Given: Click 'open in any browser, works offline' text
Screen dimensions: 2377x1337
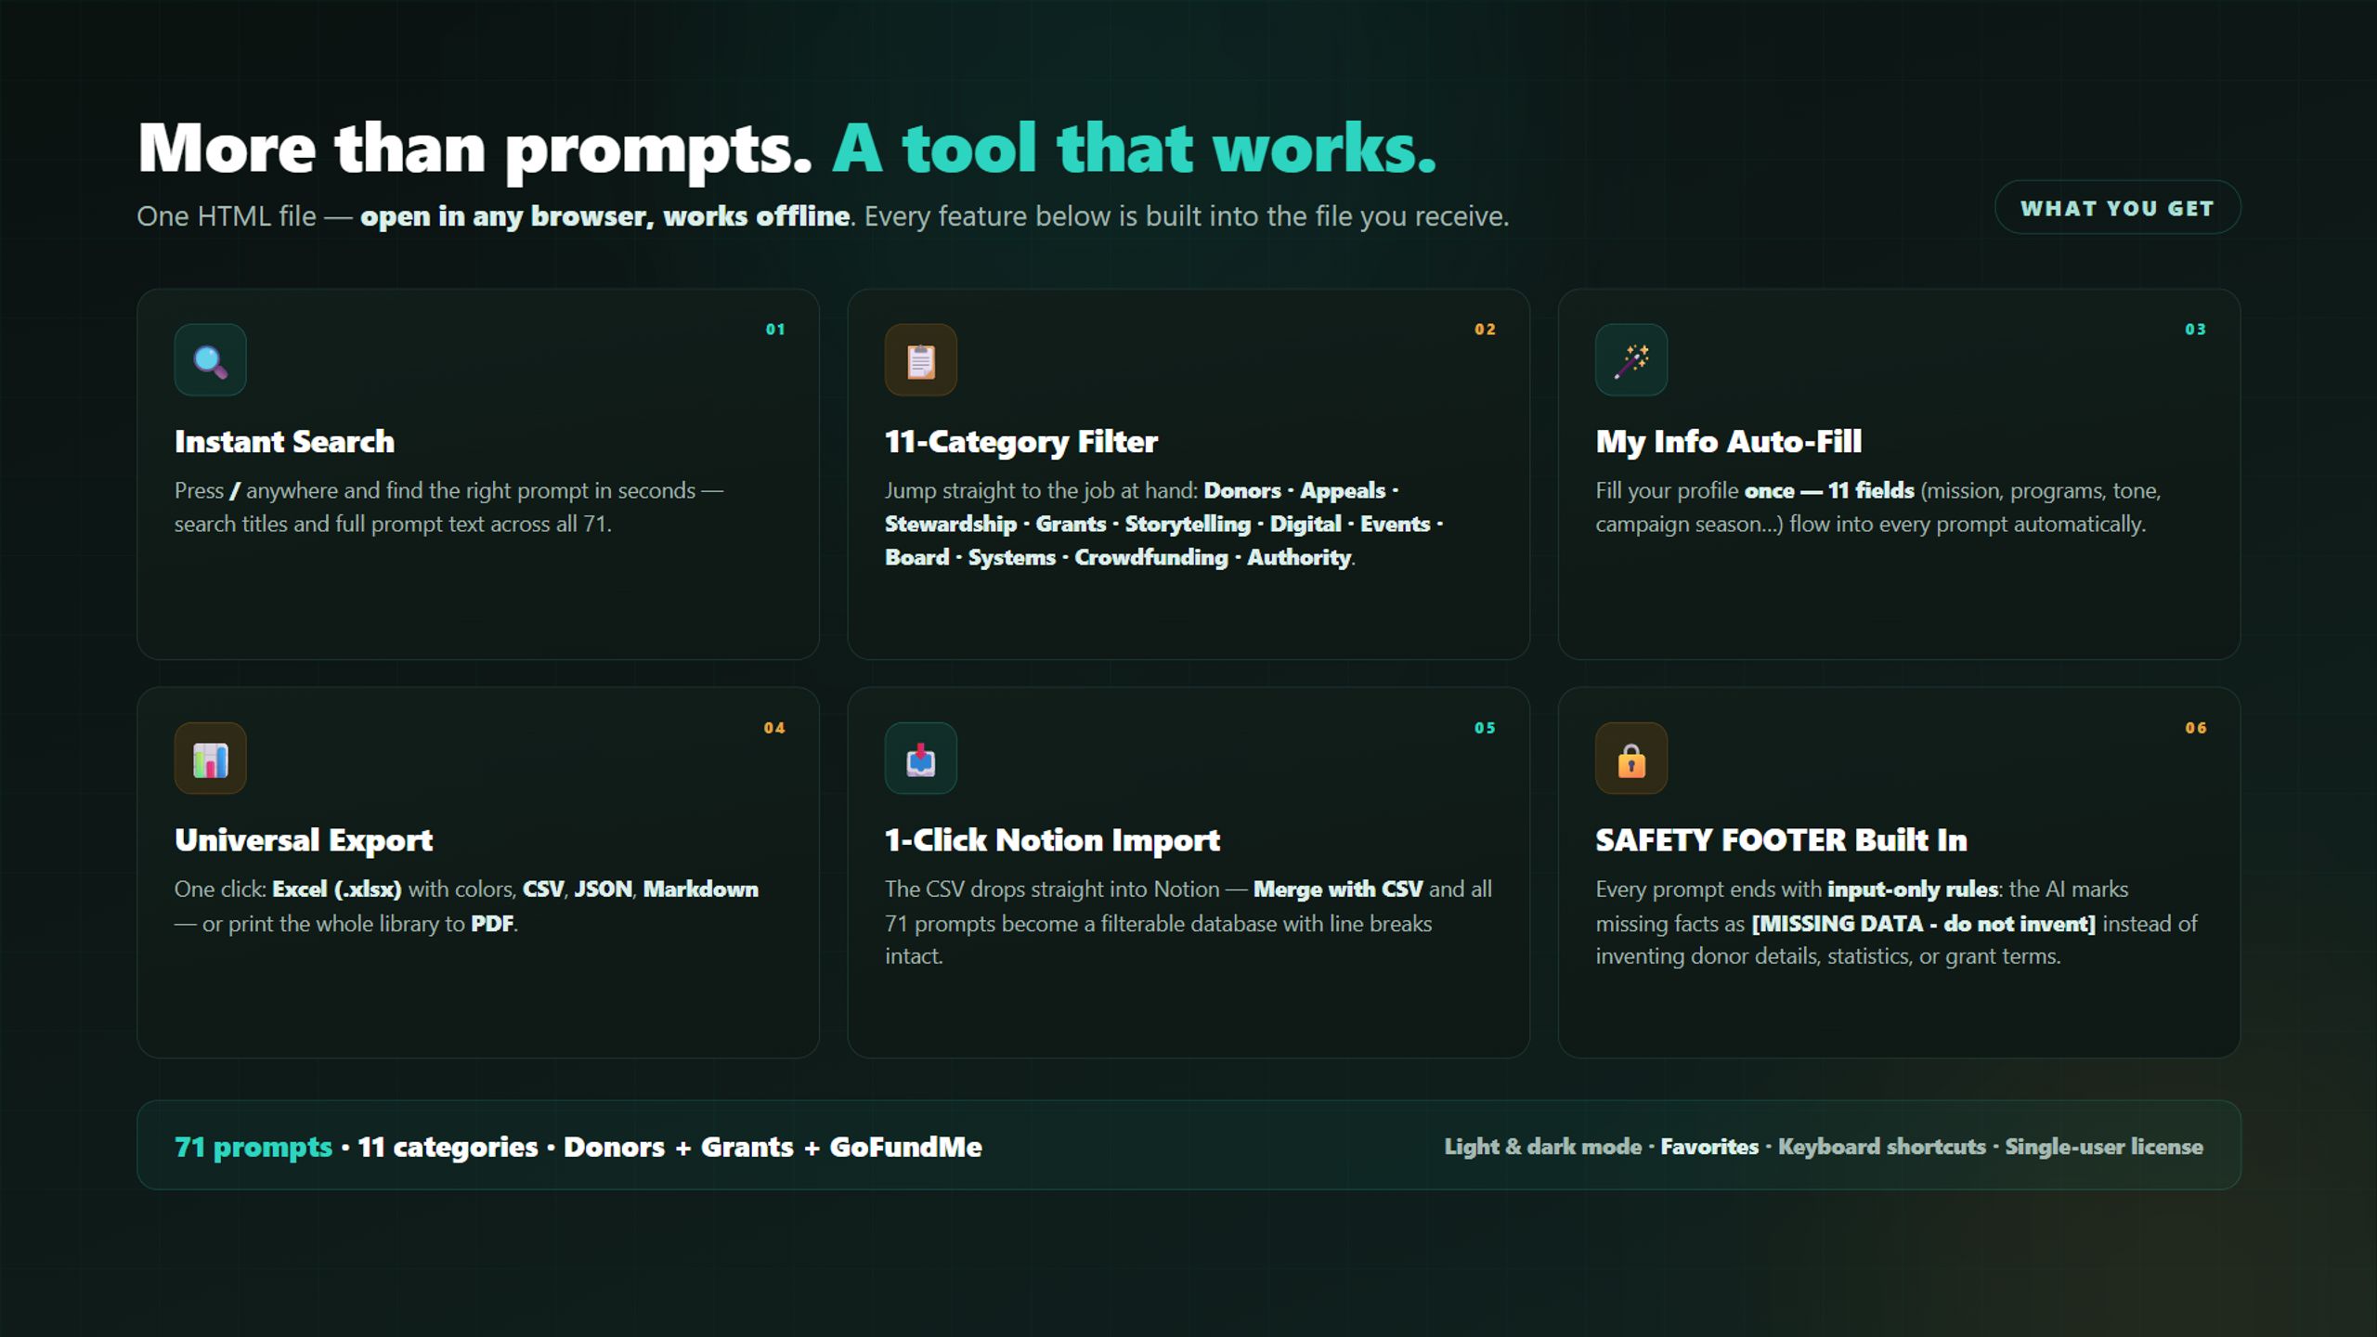Looking at the screenshot, I should [x=604, y=216].
